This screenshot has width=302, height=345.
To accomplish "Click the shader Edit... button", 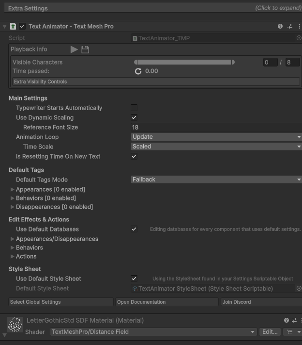I will 270,332.
